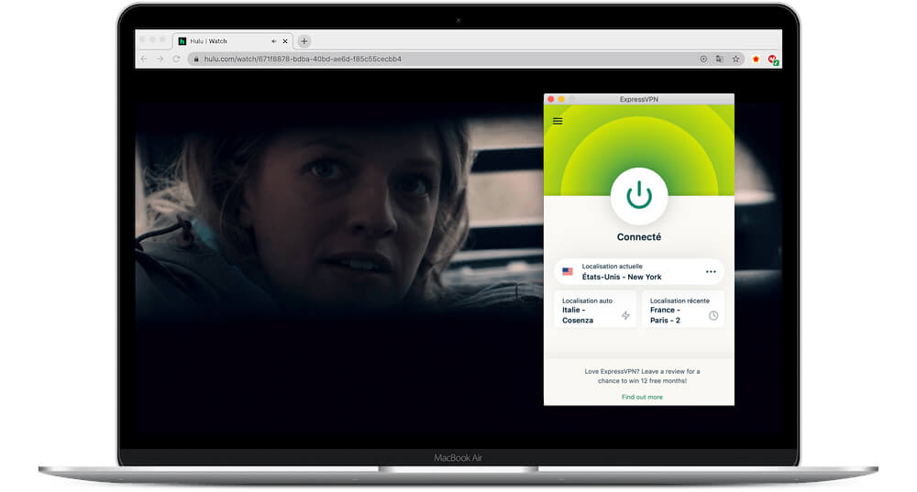Go forward in the browser
This screenshot has height=492, width=917.
coord(160,59)
